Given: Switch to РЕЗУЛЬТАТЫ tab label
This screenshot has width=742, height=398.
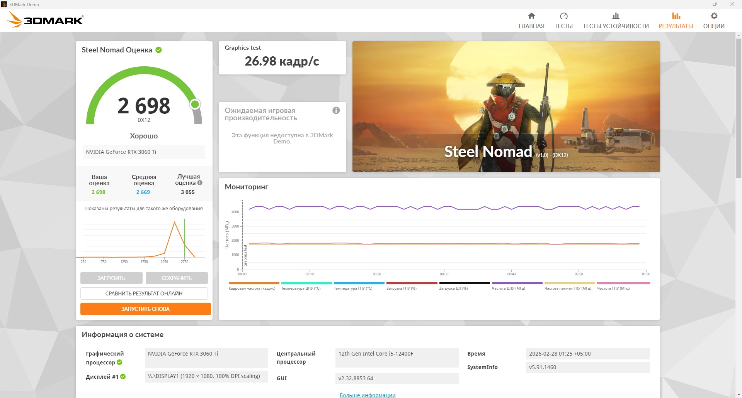Looking at the screenshot, I should [676, 26].
